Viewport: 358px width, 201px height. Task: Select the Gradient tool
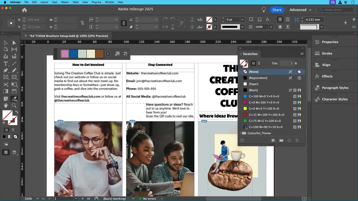(6, 91)
